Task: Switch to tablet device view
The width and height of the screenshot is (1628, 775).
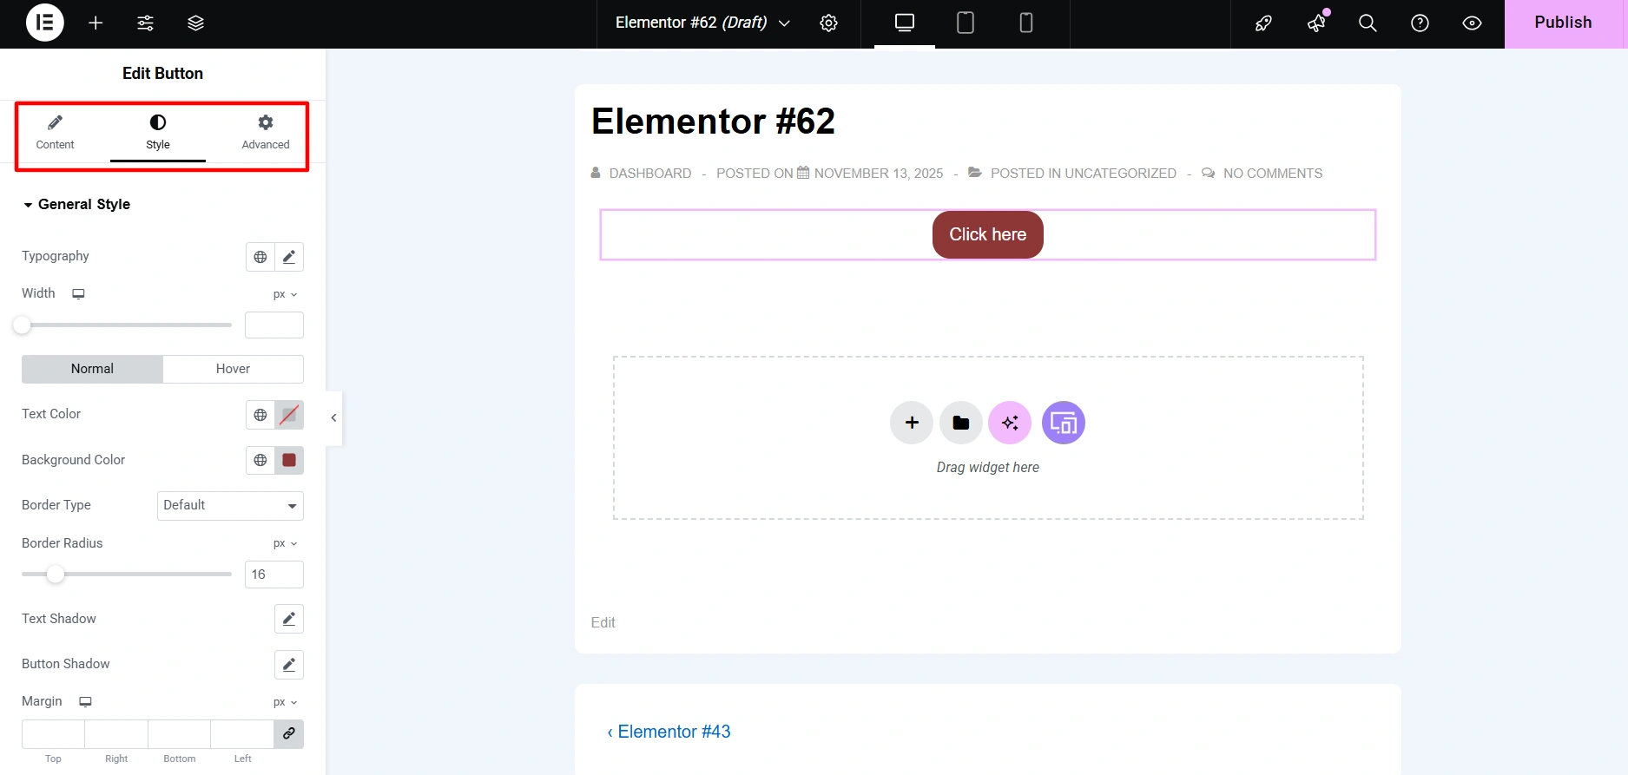Action: [x=966, y=23]
